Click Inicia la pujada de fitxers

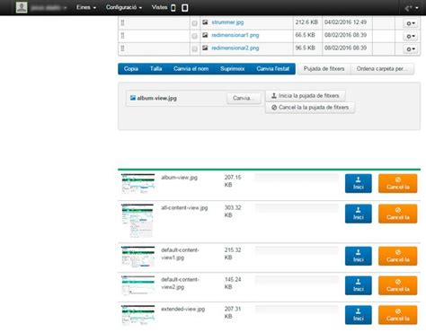306,96
